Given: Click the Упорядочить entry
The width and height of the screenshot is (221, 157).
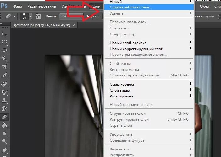Looking at the screenshot, I should 149,134.
